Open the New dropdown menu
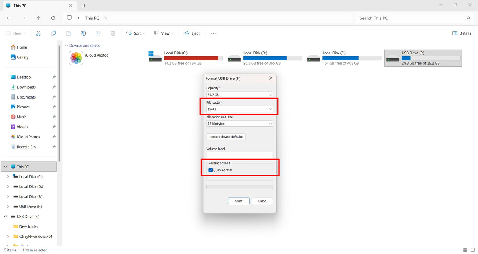478x254 pixels. click(x=15, y=33)
